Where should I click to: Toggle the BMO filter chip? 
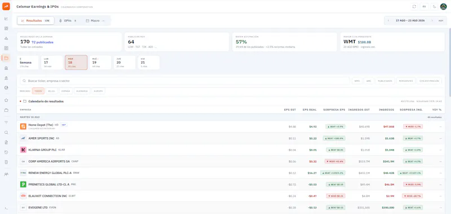pos(357,81)
